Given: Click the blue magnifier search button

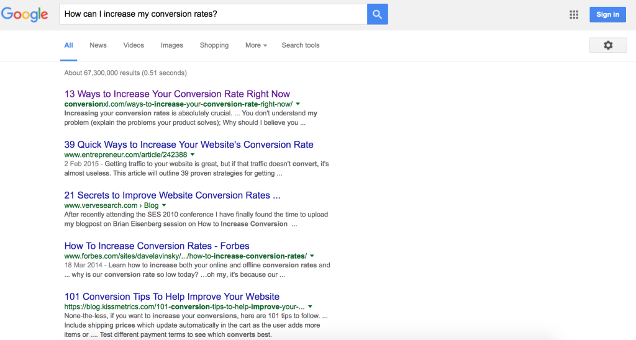Looking at the screenshot, I should point(377,14).
